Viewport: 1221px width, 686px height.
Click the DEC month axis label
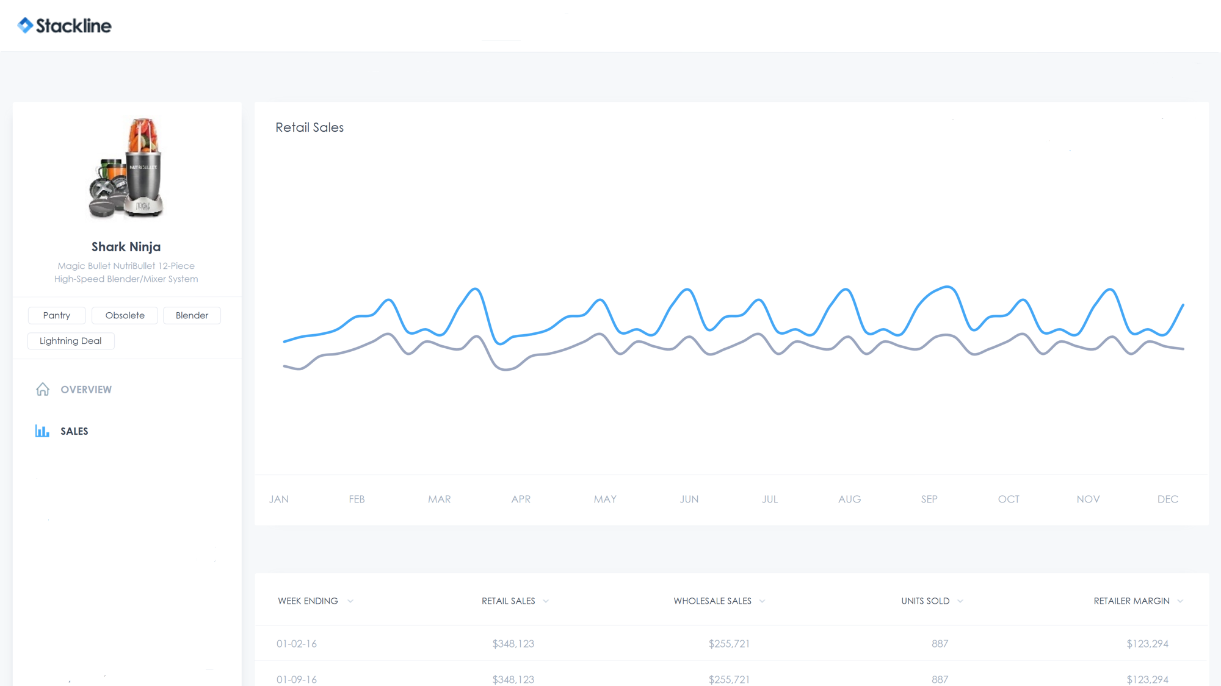(x=1167, y=499)
